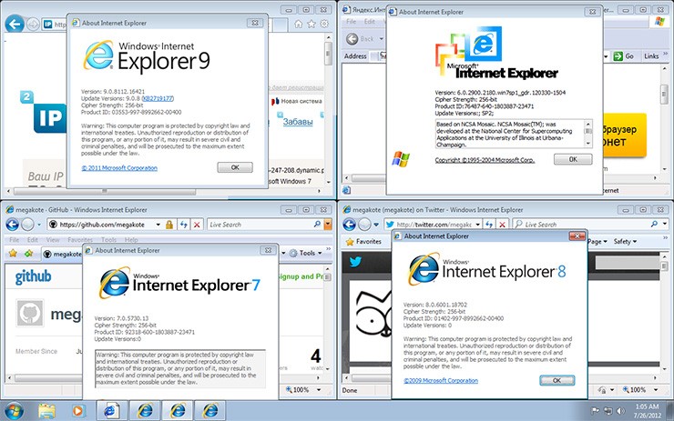Open the zoom level dropdown in IE7 status bar
This screenshot has height=421, width=674.
point(319,390)
